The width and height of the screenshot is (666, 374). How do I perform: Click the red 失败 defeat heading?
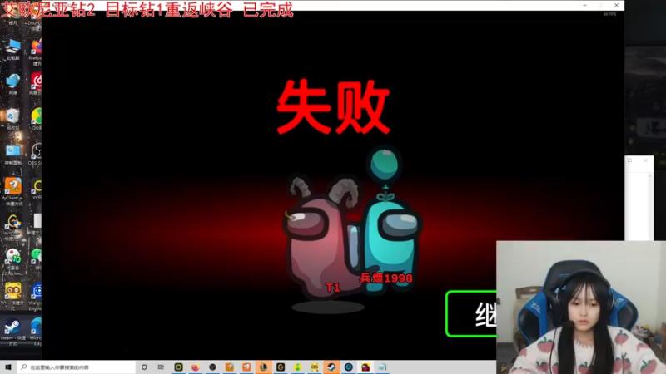334,106
